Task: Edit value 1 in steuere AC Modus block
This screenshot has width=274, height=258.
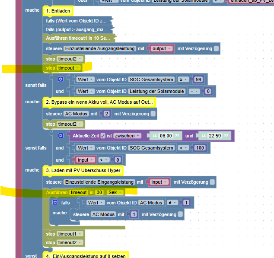Action: [x=134, y=214]
